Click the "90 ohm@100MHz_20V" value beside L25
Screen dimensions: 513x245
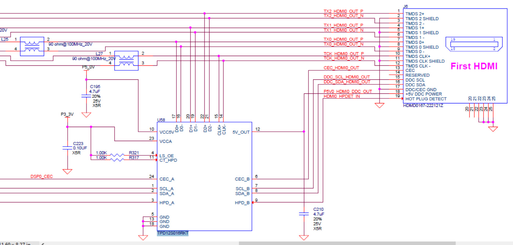click(x=70, y=44)
